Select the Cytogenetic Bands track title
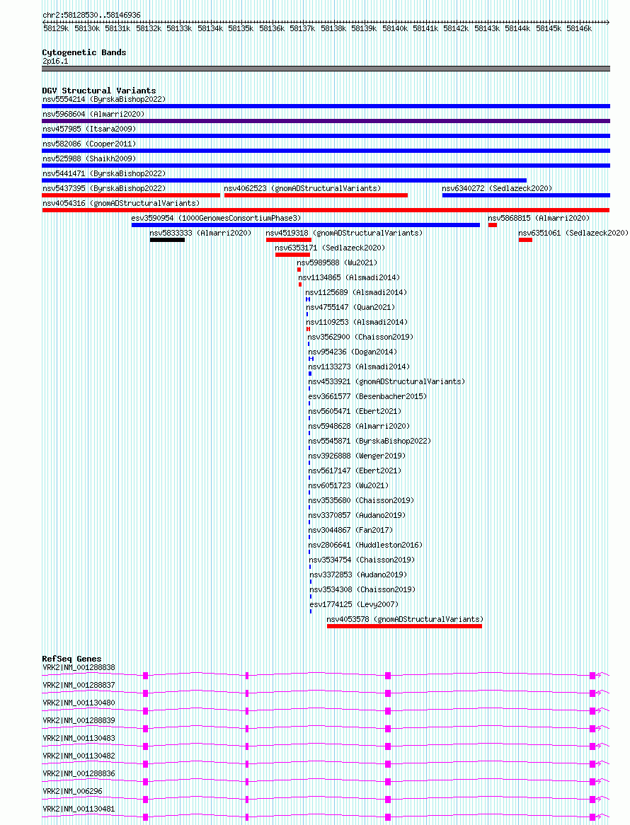This screenshot has height=825, width=630. tap(84, 52)
